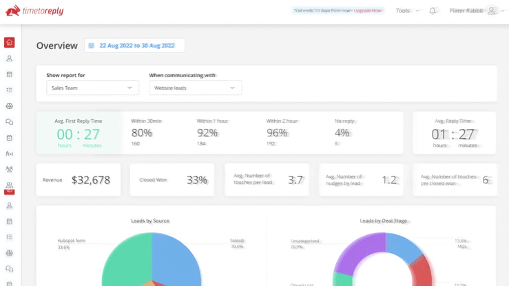The image size is (509, 286).
Task: Select two-user icon above red badge
Action: point(10,185)
